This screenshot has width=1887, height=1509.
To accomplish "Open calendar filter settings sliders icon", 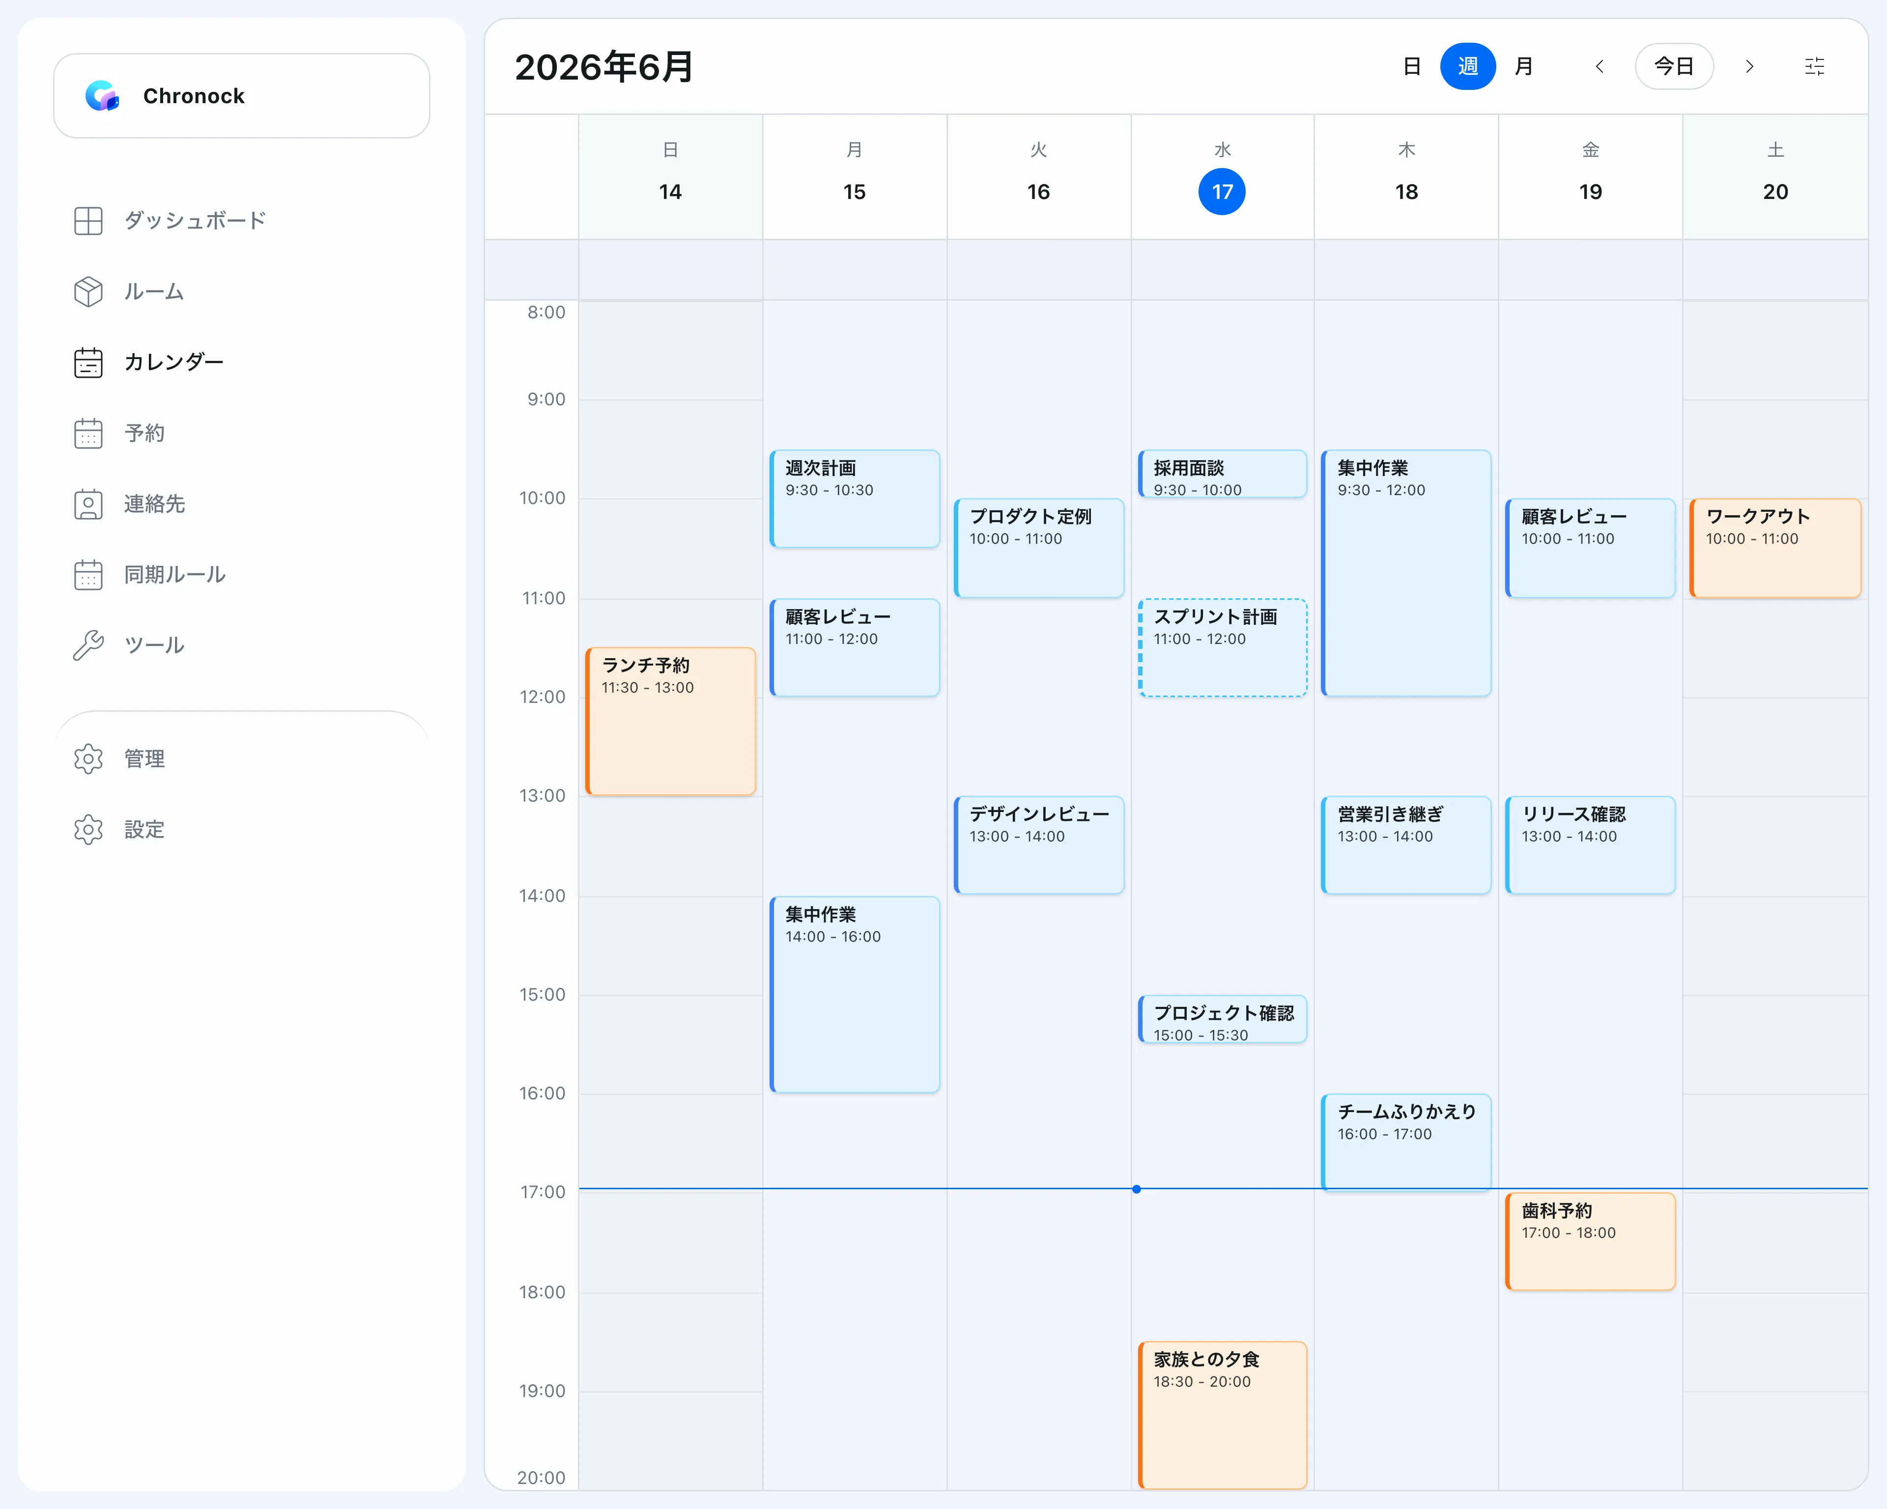I will (x=1814, y=66).
